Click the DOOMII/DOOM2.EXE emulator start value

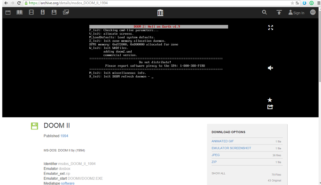pos(85,178)
